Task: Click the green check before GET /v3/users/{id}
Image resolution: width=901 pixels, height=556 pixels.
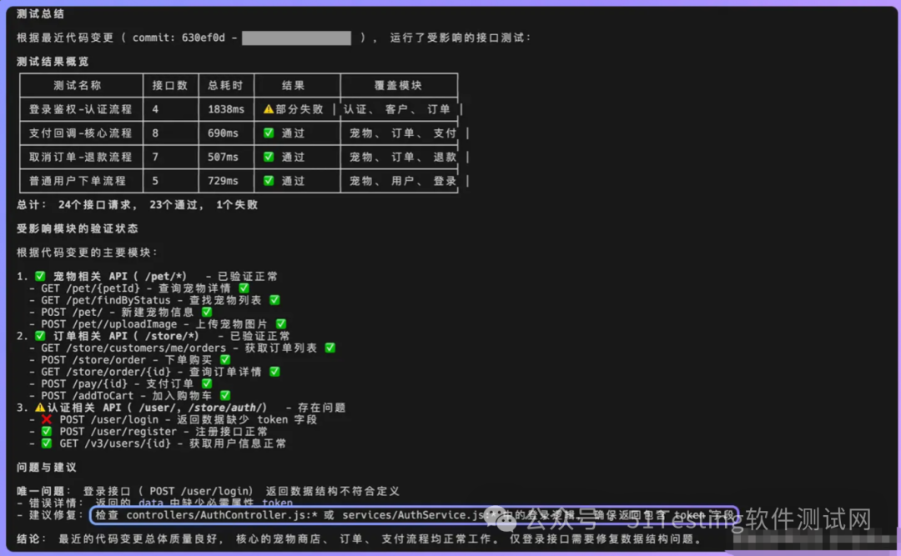Action: point(47,443)
